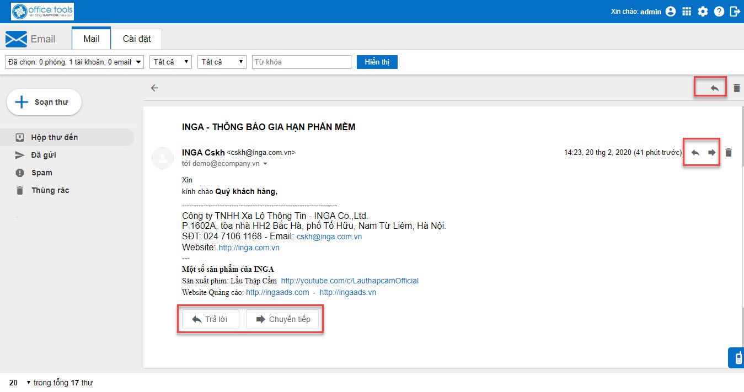744x392 pixels.
Task: Expand recipient details arrow after demo@ecompany.vn
Action: 265,164
